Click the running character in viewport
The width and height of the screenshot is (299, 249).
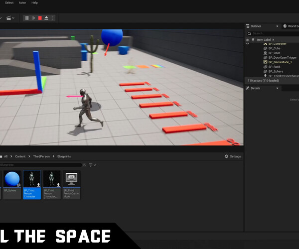[x=87, y=108]
